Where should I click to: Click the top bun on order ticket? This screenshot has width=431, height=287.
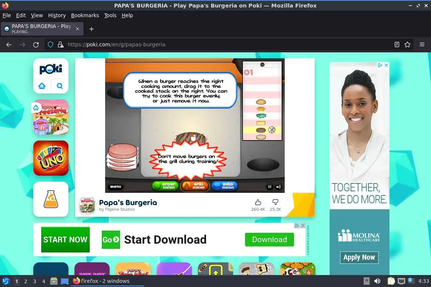pyautogui.click(x=261, y=102)
